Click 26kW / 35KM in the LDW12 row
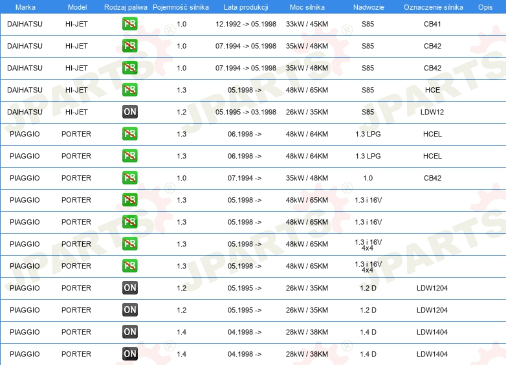Viewport: 506px width, 365px height. pos(307,112)
